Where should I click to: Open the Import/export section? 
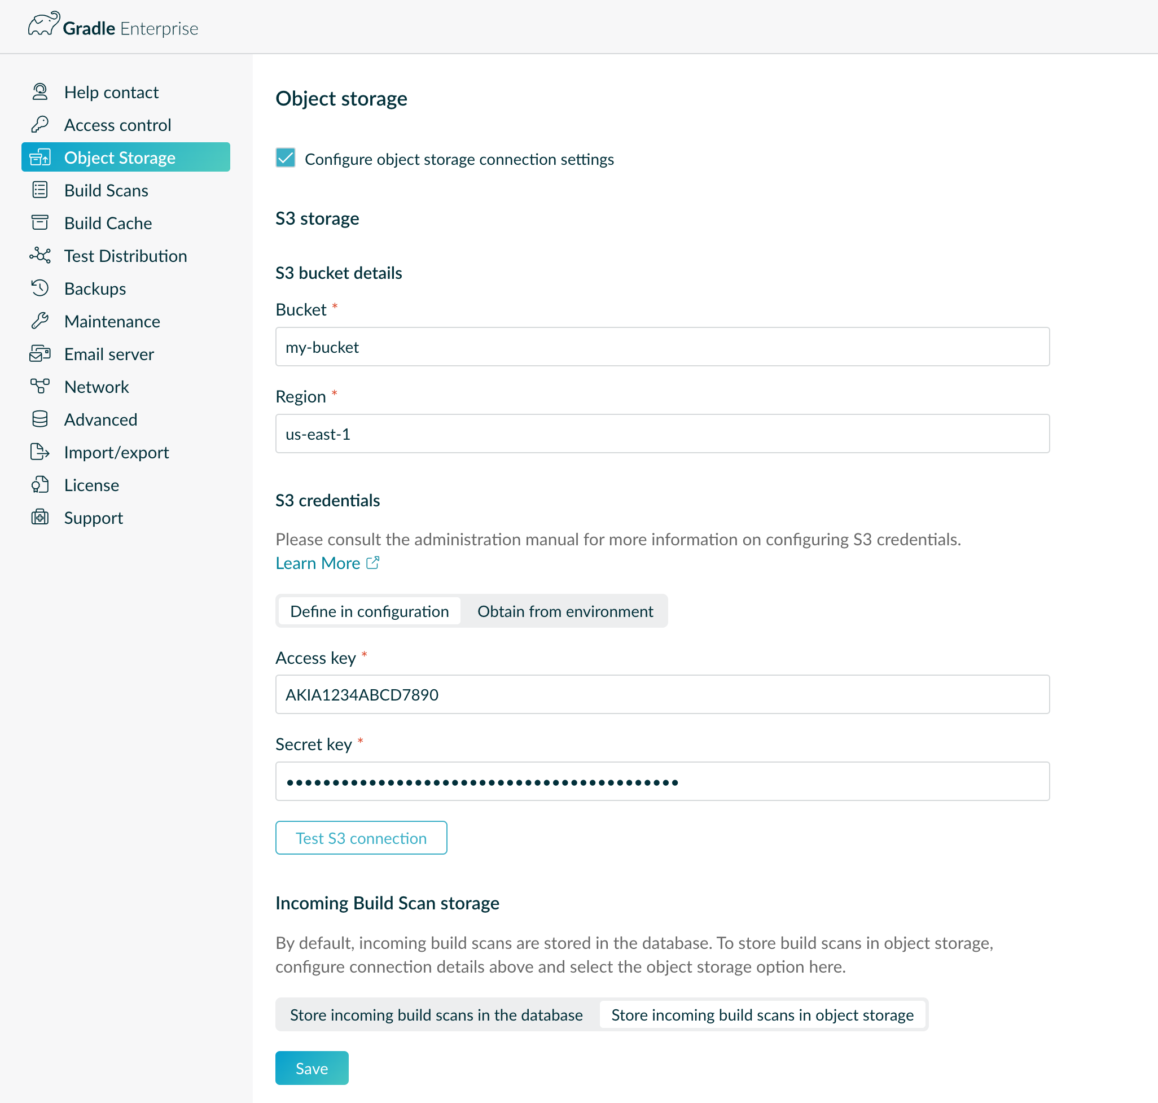point(115,452)
